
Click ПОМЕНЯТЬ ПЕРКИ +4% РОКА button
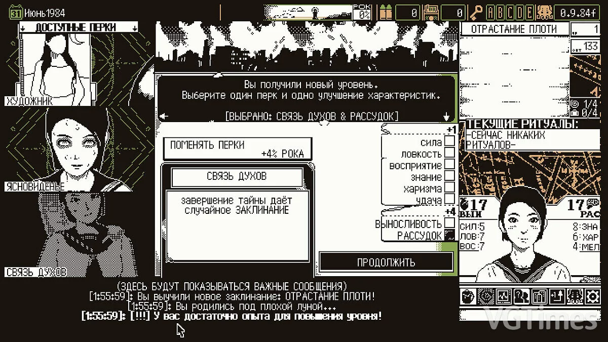click(x=237, y=149)
